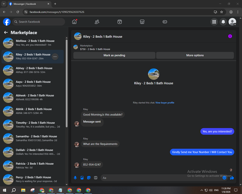The width and height of the screenshot is (242, 194).
Task: Click the browser address bar URL
Action: pos(57,12)
